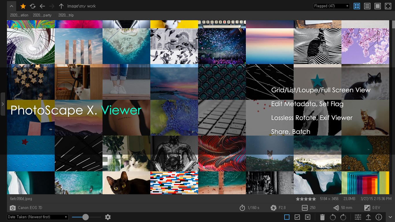
Task: Open the 2020 party folder tab
Action: pos(43,15)
